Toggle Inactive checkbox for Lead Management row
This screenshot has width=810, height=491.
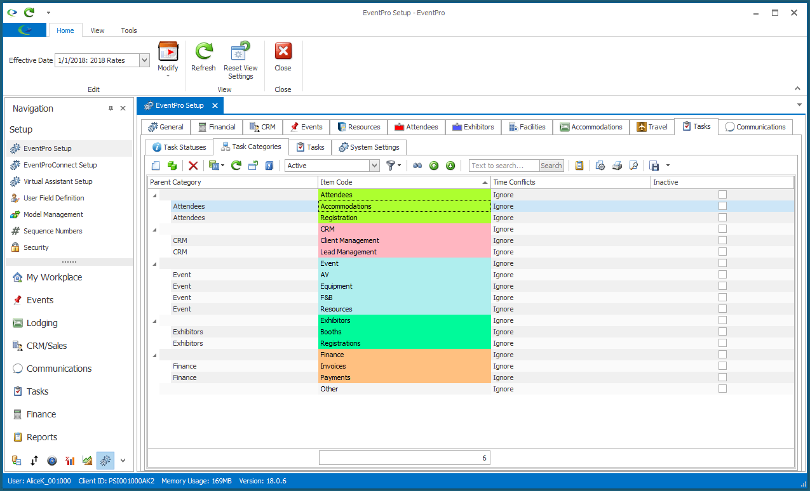(722, 252)
